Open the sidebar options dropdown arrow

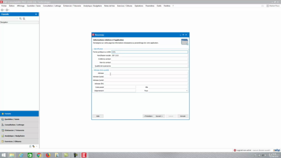click(x=37, y=146)
